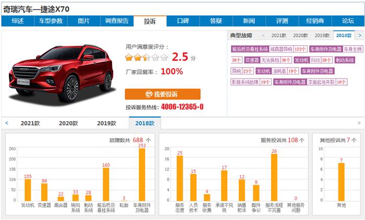The height and width of the screenshot is (220, 365).
Task: Click the 车身附件及电器 bar showing 253
Action: (142, 175)
